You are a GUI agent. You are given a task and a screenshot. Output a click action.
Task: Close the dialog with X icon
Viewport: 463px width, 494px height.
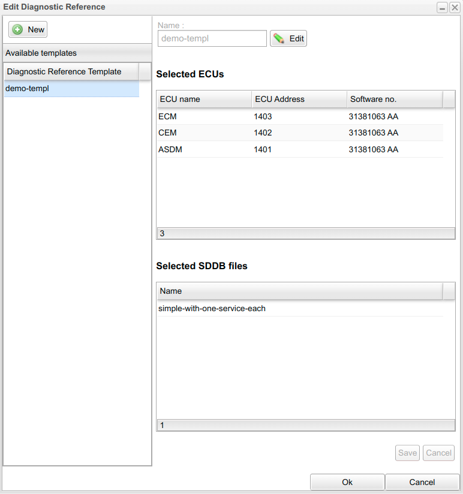pos(455,7)
